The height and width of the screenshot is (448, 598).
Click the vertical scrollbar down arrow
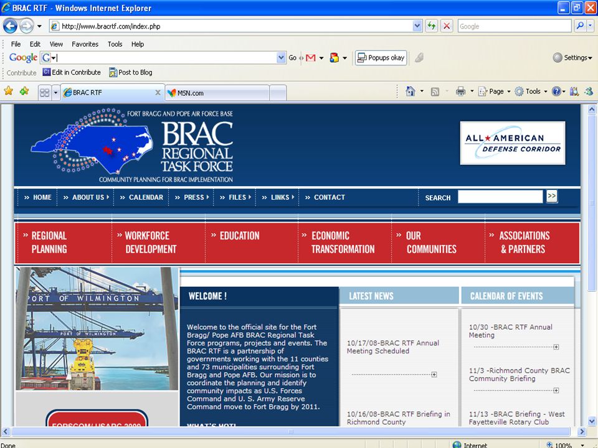pyautogui.click(x=592, y=421)
